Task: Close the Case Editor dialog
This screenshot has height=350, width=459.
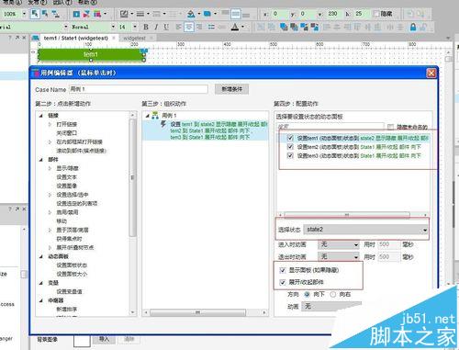Action: [x=431, y=73]
